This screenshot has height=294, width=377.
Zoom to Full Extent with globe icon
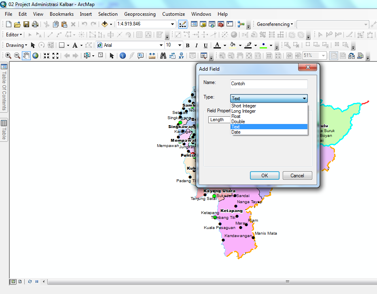pos(35,56)
